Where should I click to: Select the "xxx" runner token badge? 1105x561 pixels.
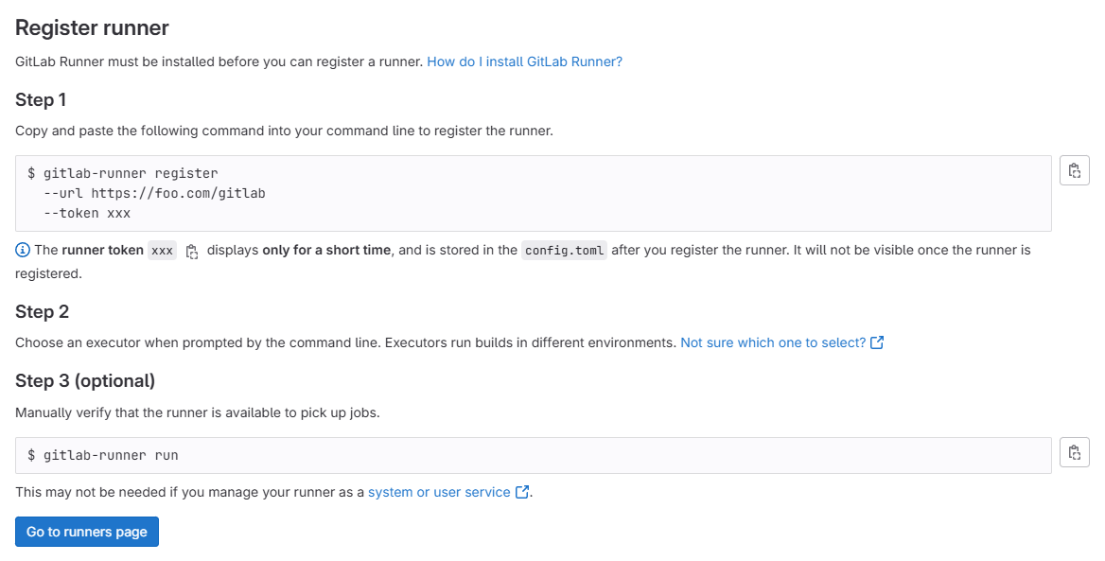pyautogui.click(x=161, y=250)
